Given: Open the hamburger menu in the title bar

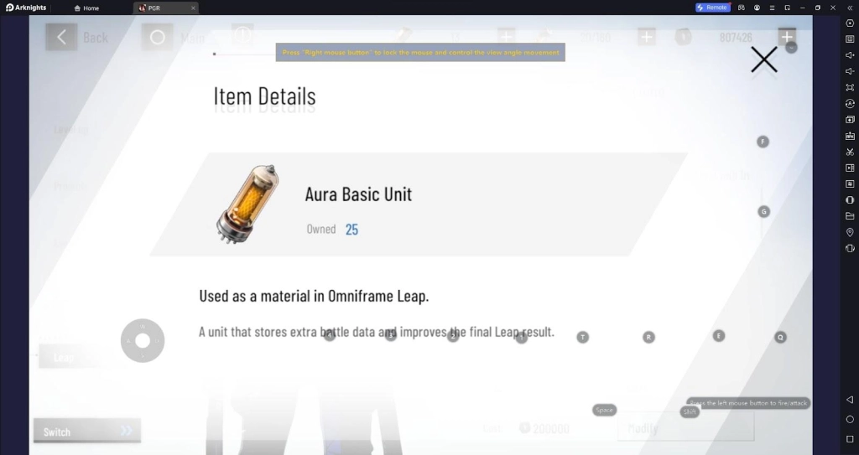Looking at the screenshot, I should [x=772, y=8].
